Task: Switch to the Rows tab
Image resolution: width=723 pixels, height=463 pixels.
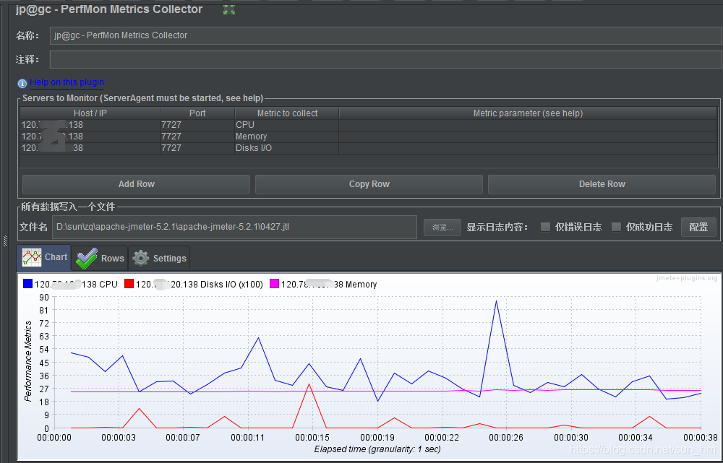Action: [x=100, y=259]
